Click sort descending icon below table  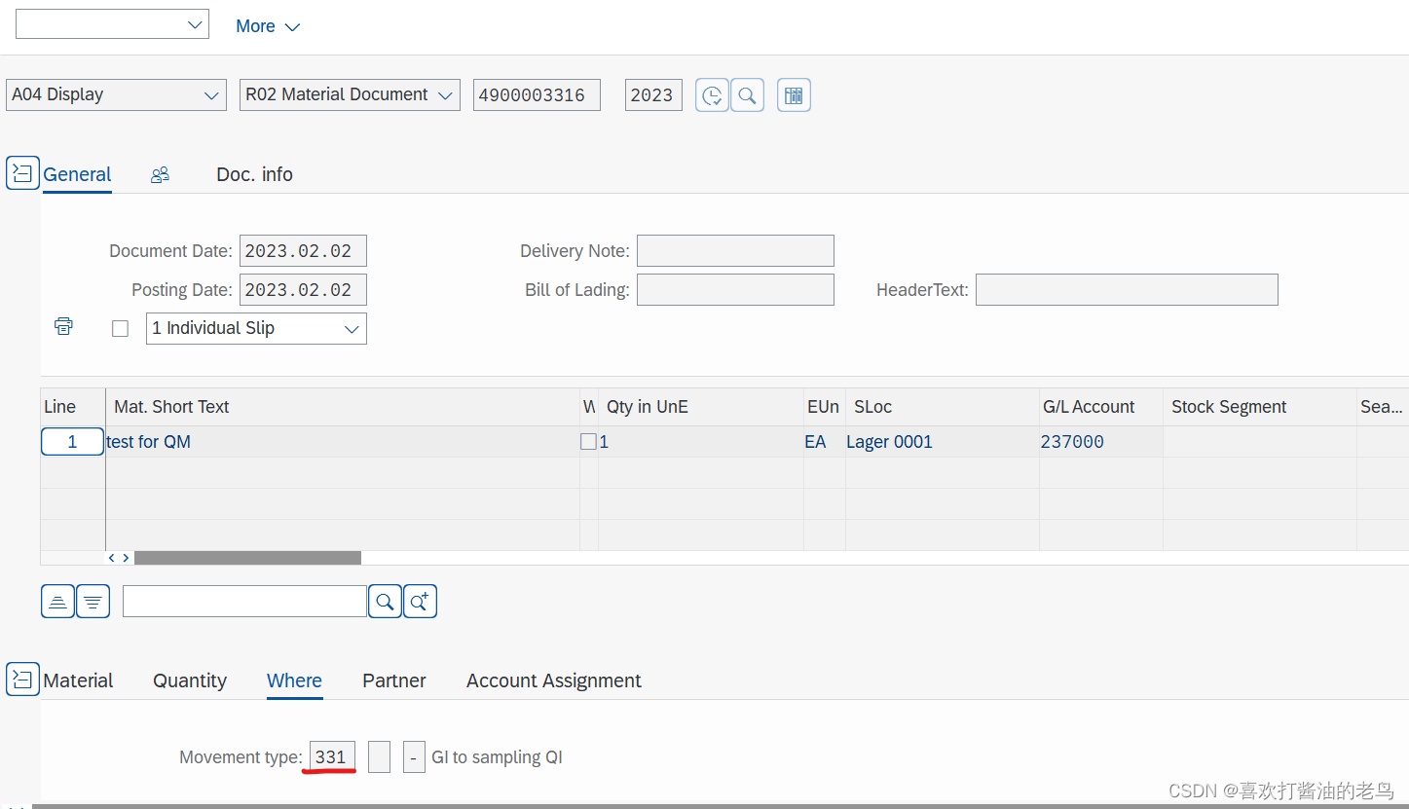(x=93, y=602)
